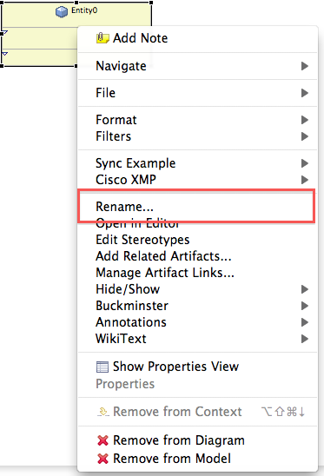
Task: Open the Filters submenu
Action: (x=197, y=136)
